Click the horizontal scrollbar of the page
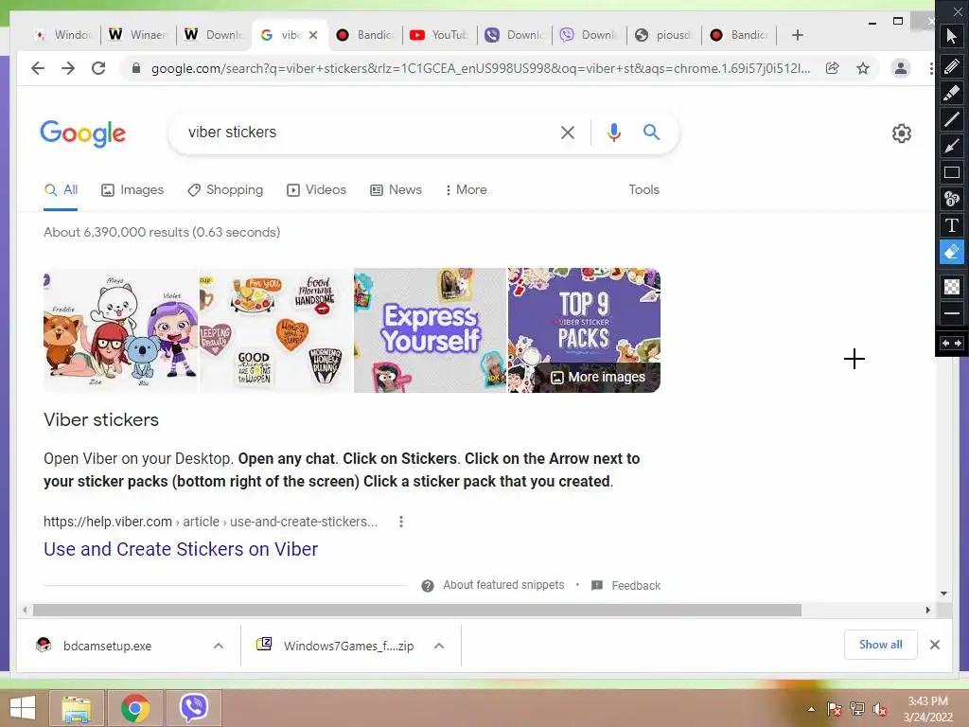This screenshot has height=727, width=969. [x=417, y=611]
